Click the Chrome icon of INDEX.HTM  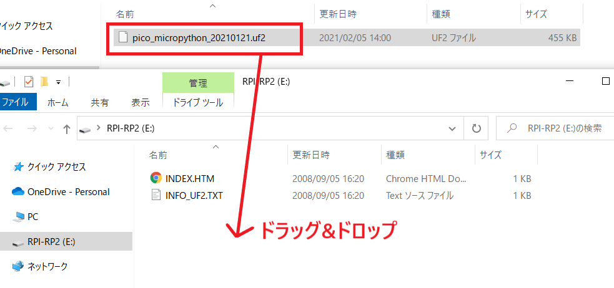coord(156,178)
